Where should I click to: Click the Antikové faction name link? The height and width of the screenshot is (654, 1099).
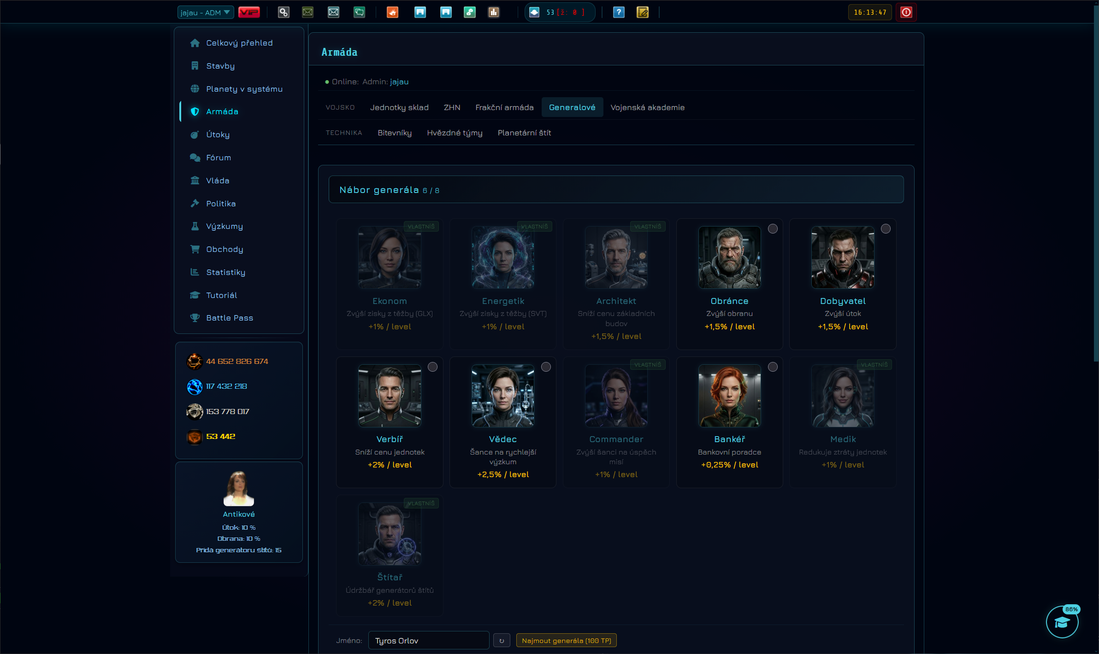(x=238, y=514)
